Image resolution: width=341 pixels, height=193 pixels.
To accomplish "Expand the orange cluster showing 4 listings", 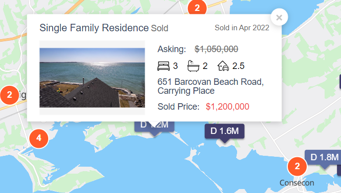I will pos(39,138).
